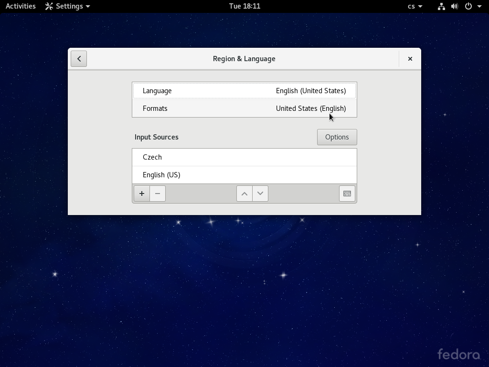Click the back arrow in the header

click(79, 59)
